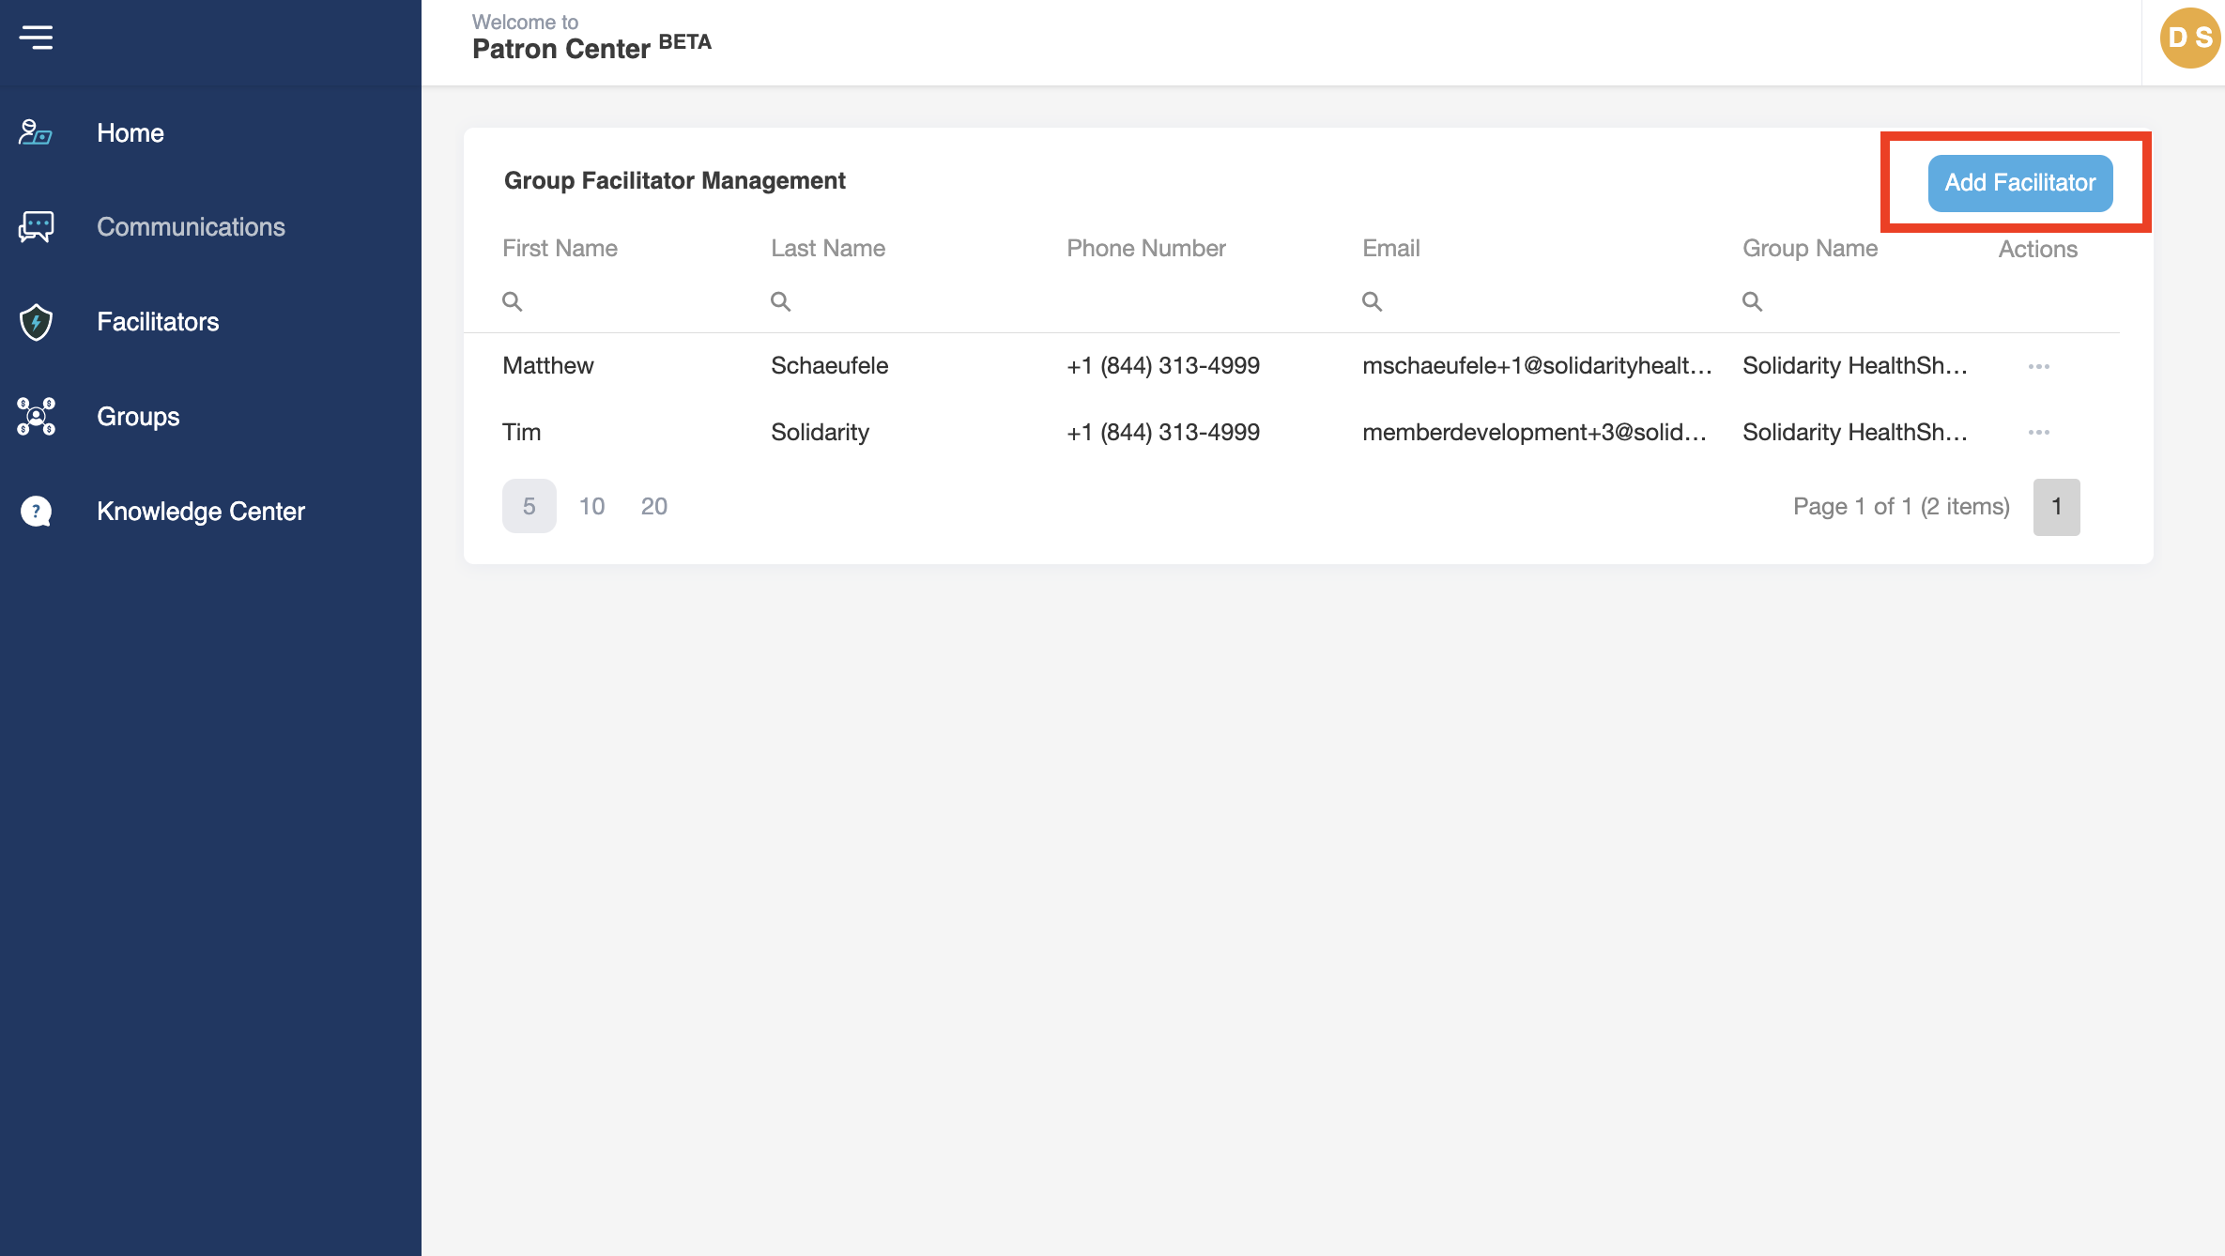Open actions menu for Tim row
Screen dimensions: 2225x1256
pyautogui.click(x=2038, y=432)
